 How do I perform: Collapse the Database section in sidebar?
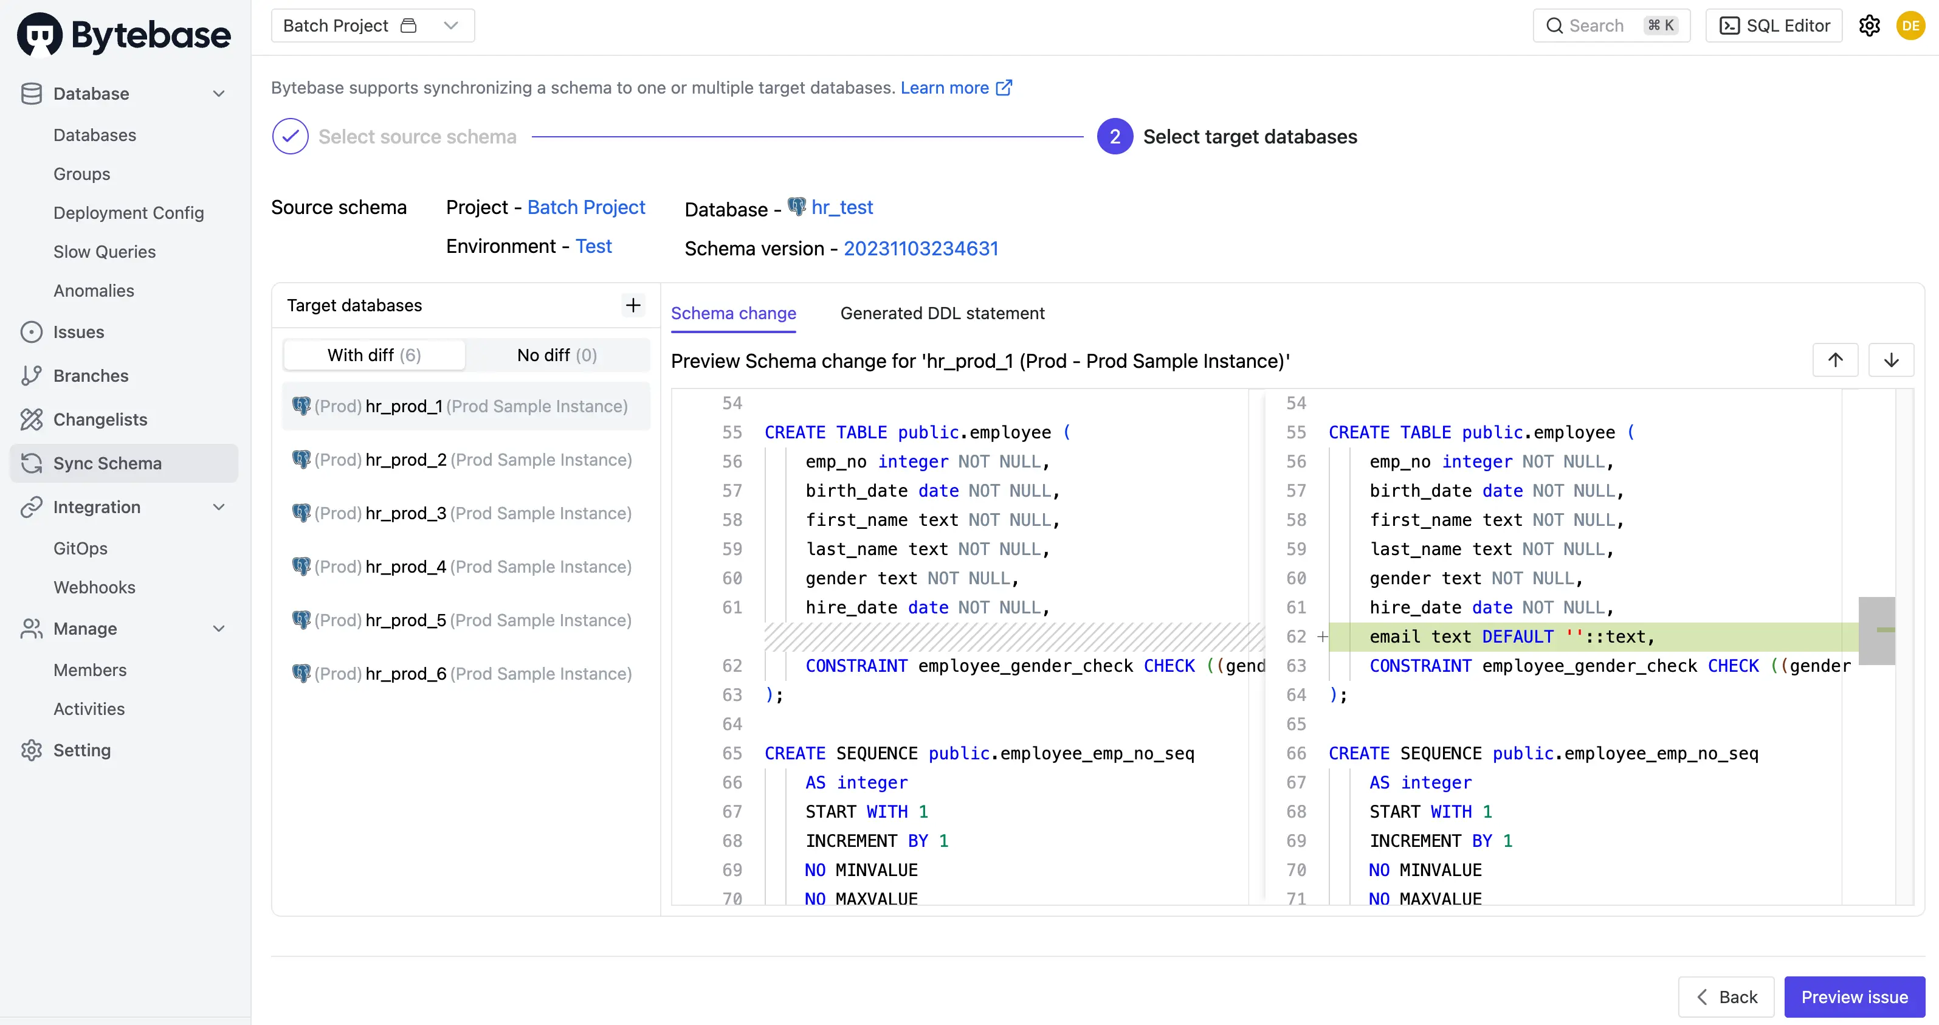pyautogui.click(x=218, y=94)
